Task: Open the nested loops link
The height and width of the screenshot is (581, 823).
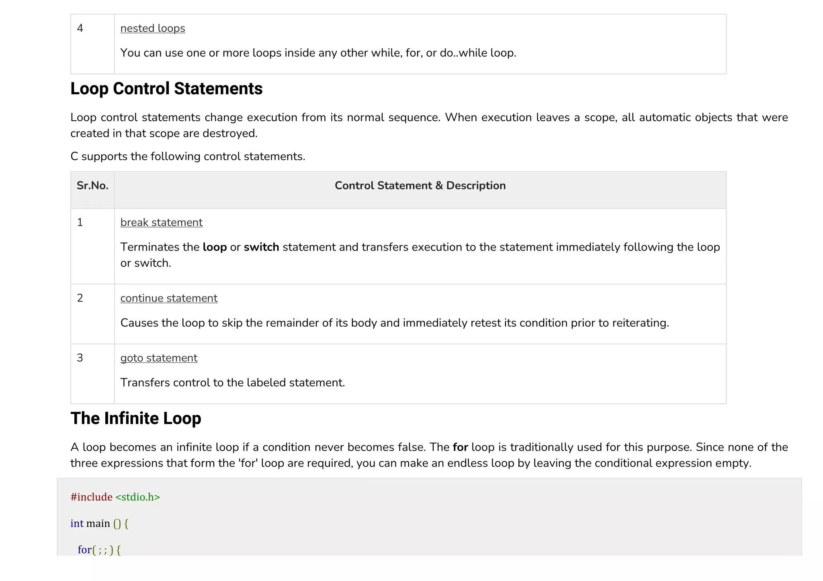Action: [x=153, y=28]
